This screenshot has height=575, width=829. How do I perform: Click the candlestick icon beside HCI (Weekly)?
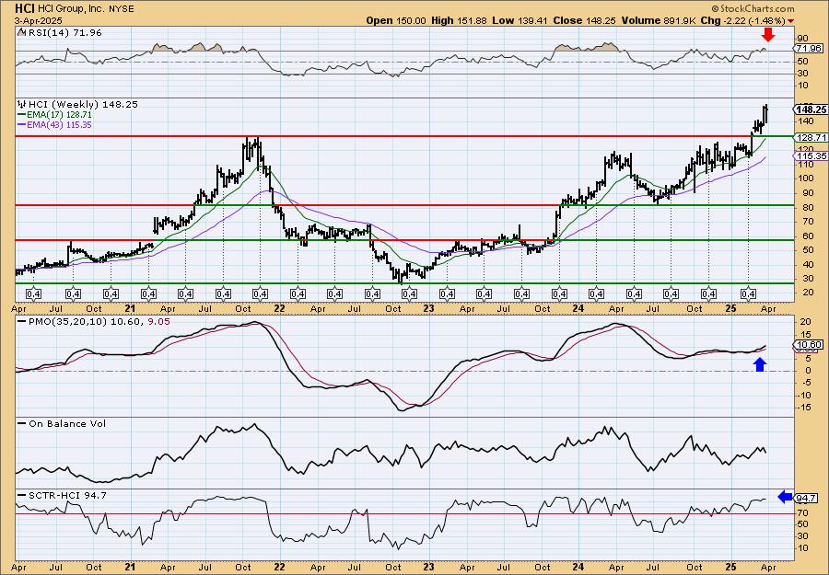pos(22,104)
